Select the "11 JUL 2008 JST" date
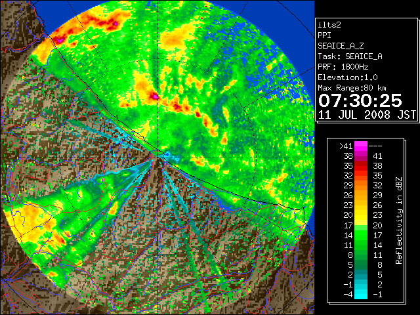The image size is (420, 315). [x=367, y=115]
